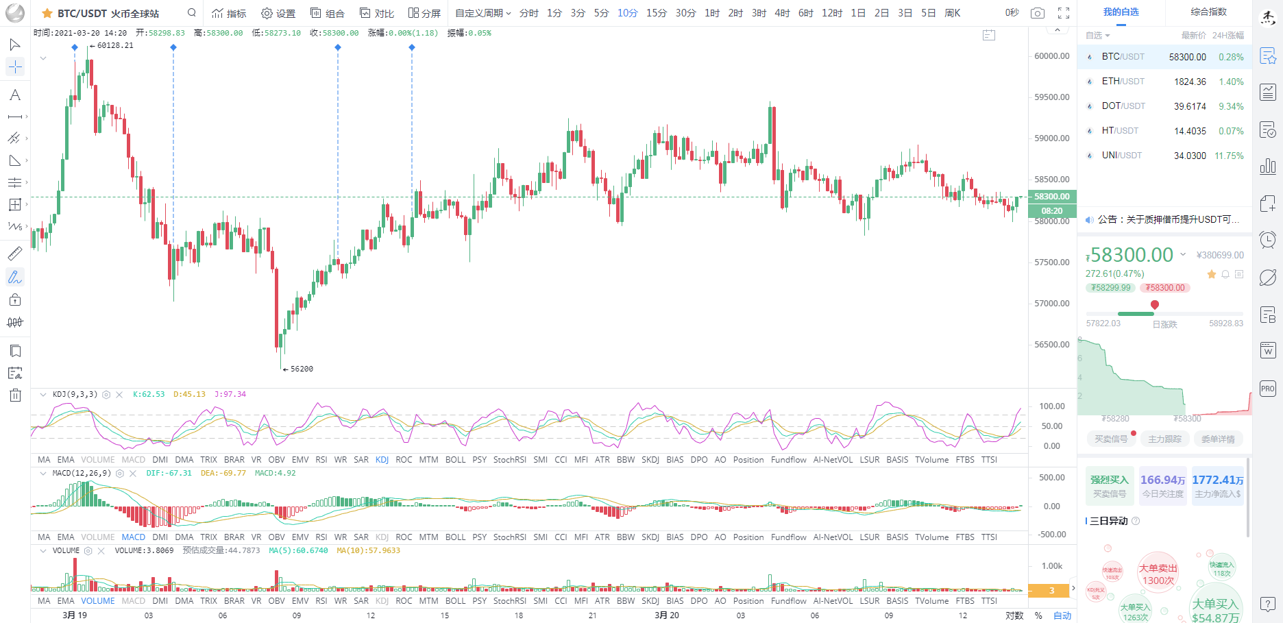Click the daily range slider marker

pyautogui.click(x=1155, y=304)
